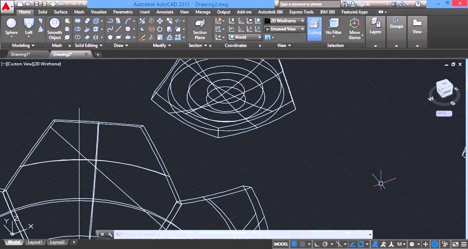This screenshot has height=249, width=468.
Task: Click the Customization menu icon in status bar
Action: (464, 244)
